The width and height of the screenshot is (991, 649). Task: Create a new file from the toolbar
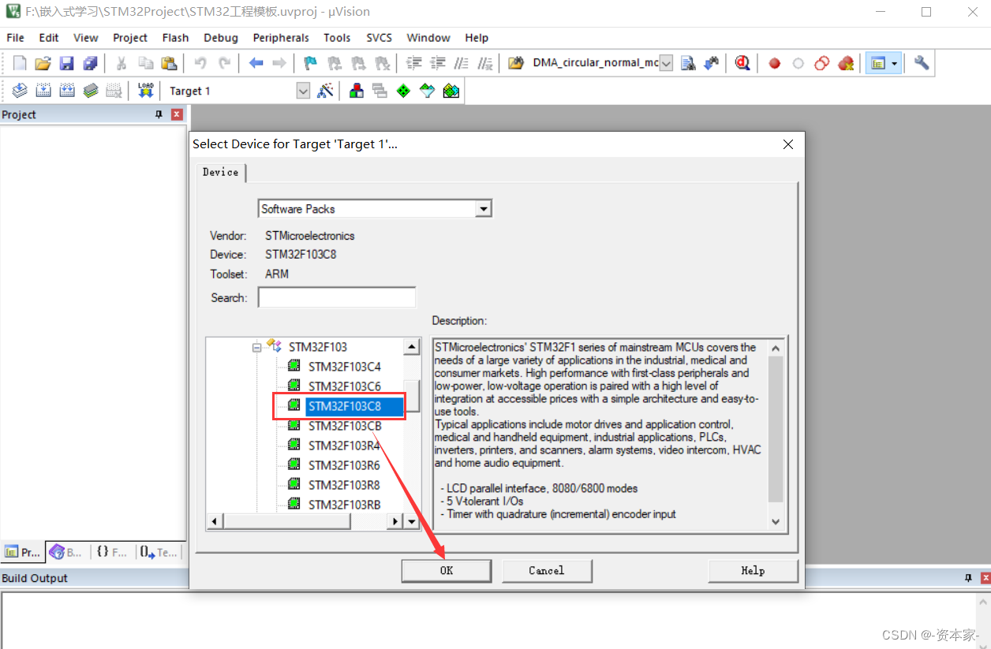coord(20,63)
